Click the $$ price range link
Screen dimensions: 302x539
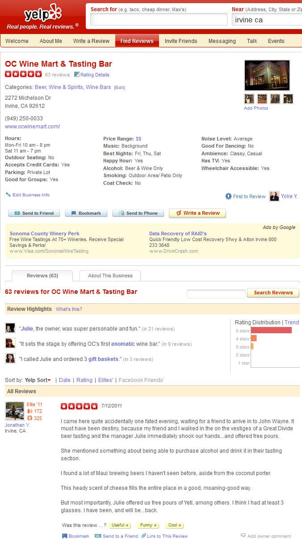coord(138,139)
